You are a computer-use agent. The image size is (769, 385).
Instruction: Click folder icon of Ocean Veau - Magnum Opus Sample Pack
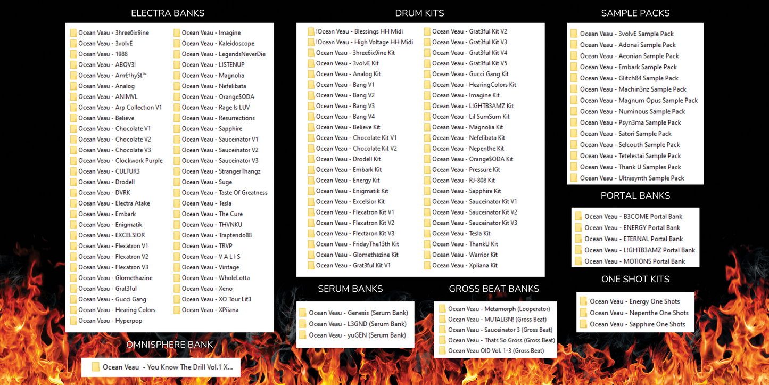574,100
